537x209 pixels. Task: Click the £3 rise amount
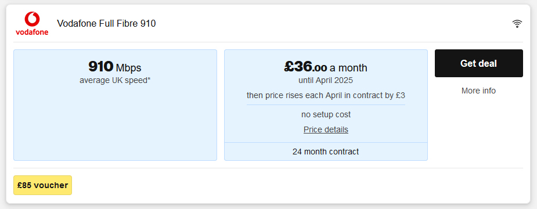click(x=401, y=95)
